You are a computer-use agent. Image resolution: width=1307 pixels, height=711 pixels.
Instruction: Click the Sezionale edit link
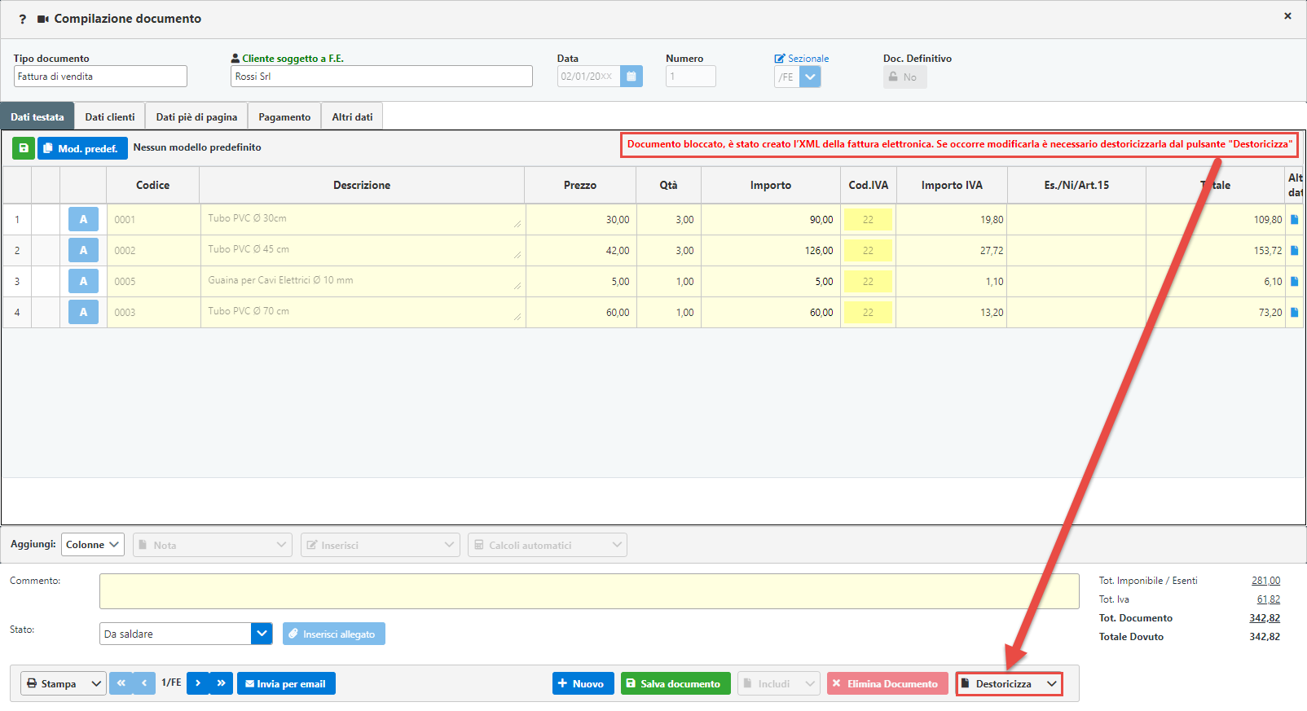click(802, 59)
